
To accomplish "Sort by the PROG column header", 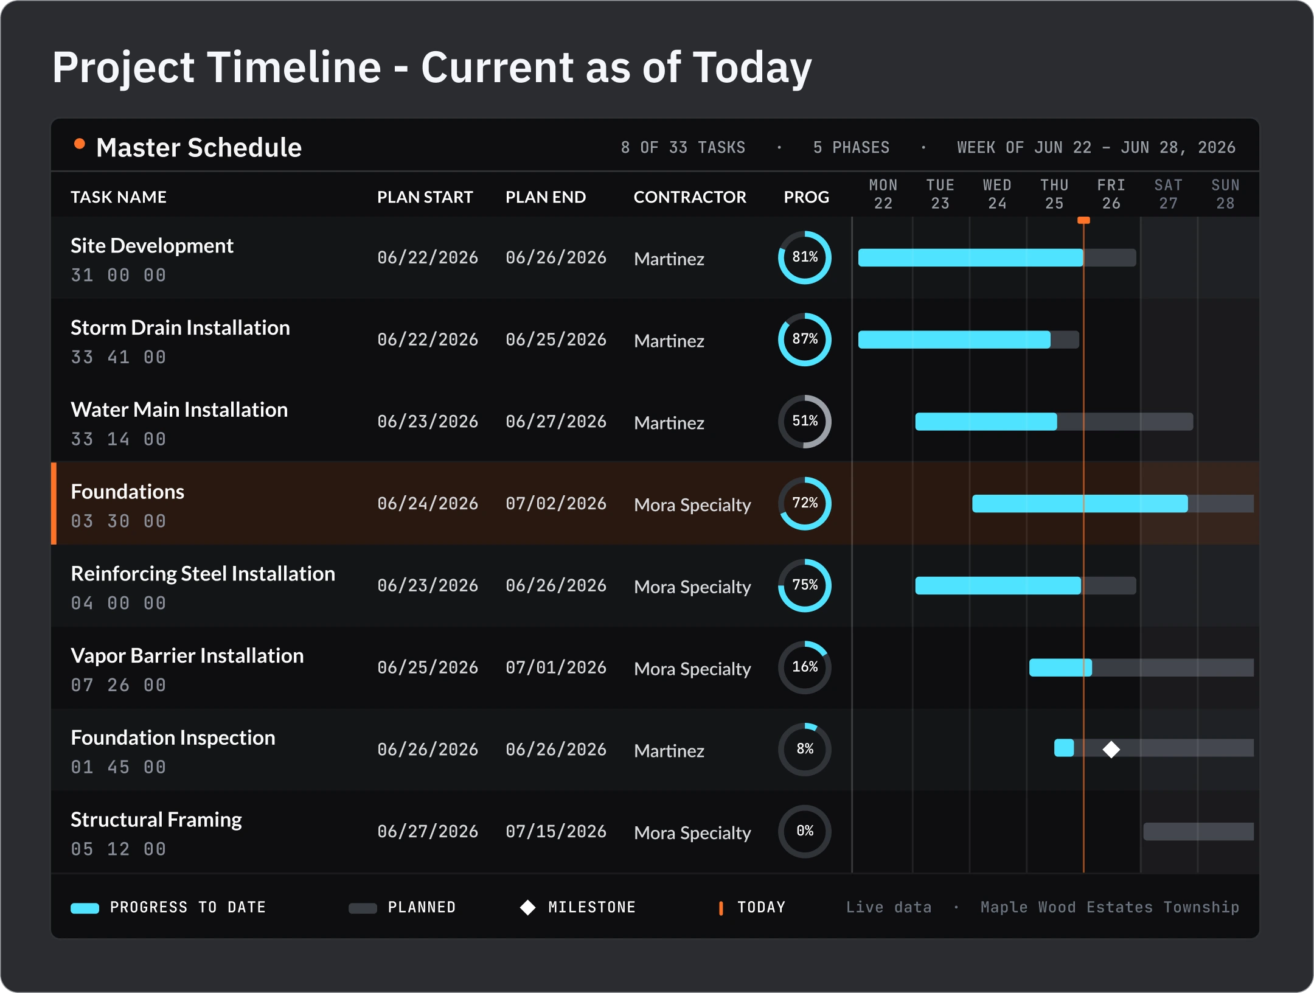I will [x=806, y=197].
